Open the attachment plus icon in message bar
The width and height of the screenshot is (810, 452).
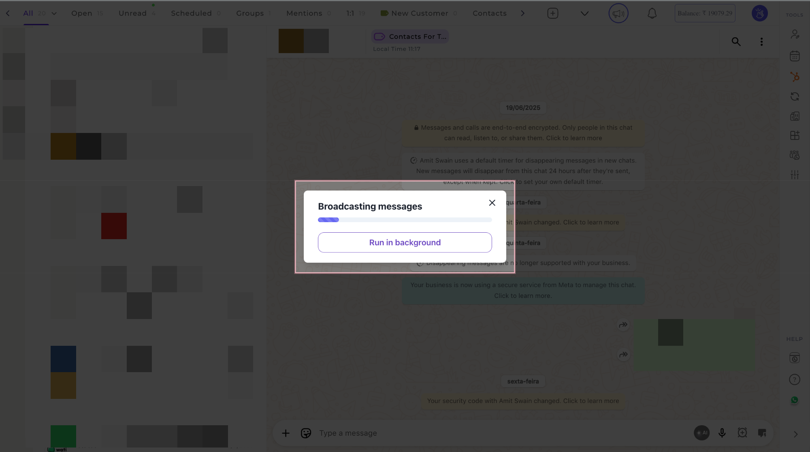(x=286, y=433)
